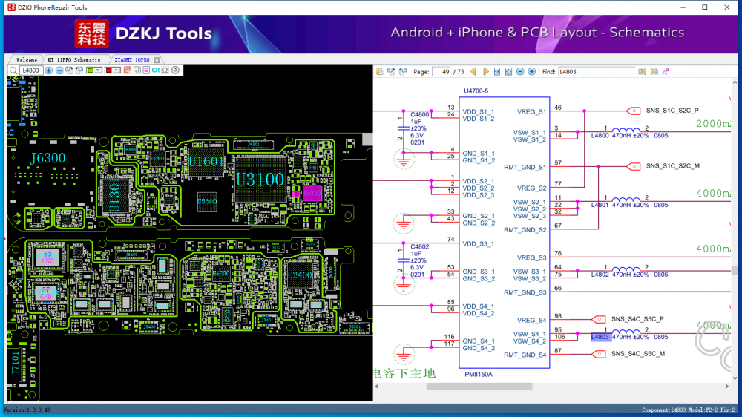This screenshot has width=742, height=417.
Task: Click highlighted L4803 label in schematic
Action: point(600,337)
